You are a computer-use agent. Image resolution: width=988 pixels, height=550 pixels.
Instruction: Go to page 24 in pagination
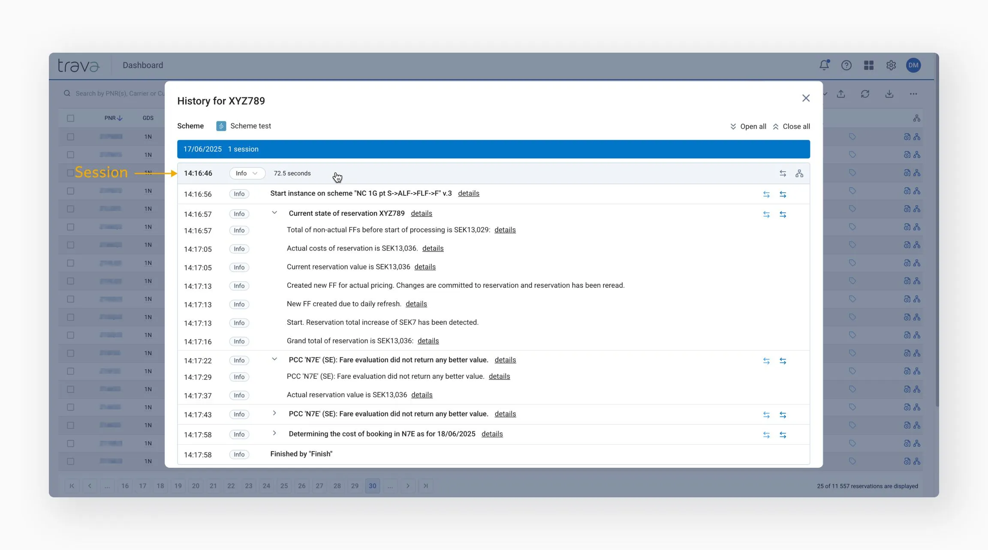pyautogui.click(x=266, y=486)
